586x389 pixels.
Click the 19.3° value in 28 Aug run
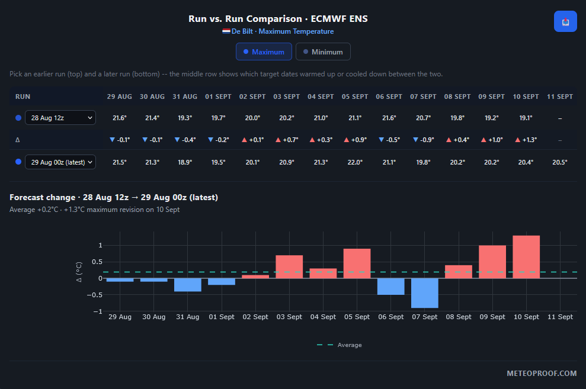click(185, 118)
